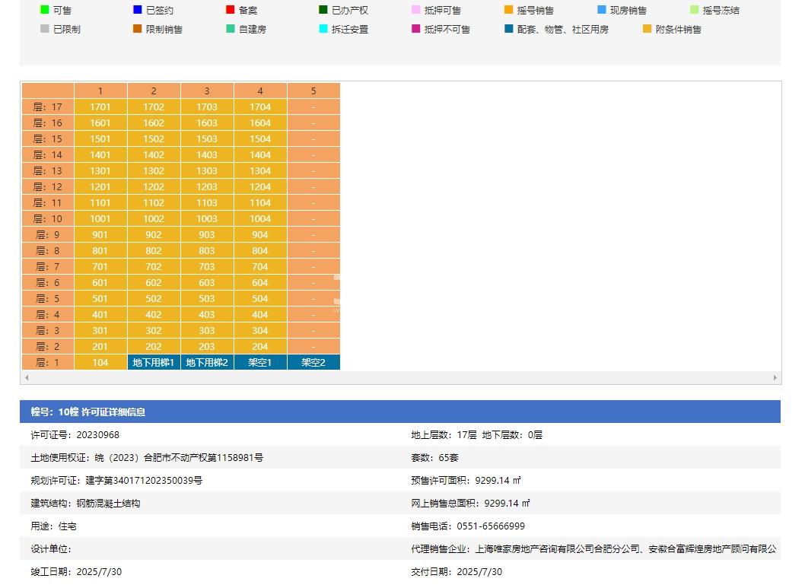The image size is (805, 588).
Task: Click sales phone 0551-65666999
Action: point(491,526)
